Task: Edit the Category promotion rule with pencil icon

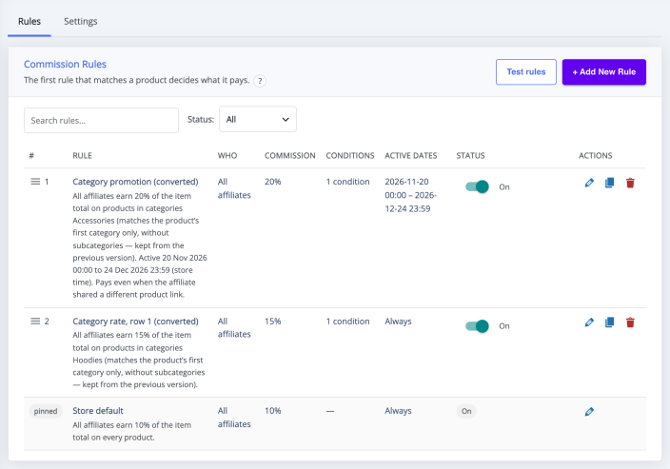Action: (x=589, y=184)
